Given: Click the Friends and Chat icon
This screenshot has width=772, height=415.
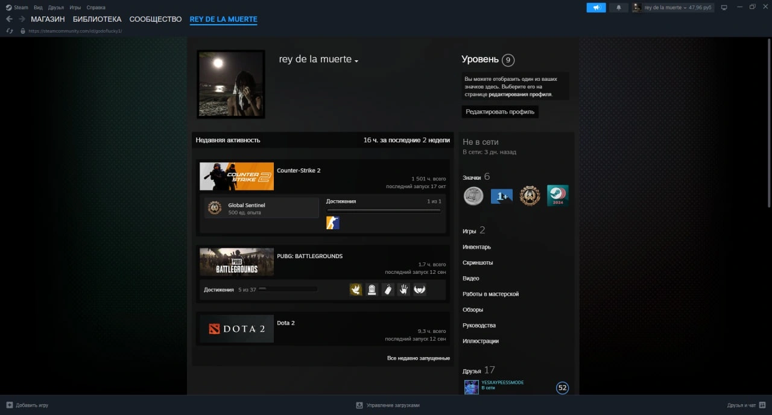Looking at the screenshot, I should pyautogui.click(x=762, y=405).
